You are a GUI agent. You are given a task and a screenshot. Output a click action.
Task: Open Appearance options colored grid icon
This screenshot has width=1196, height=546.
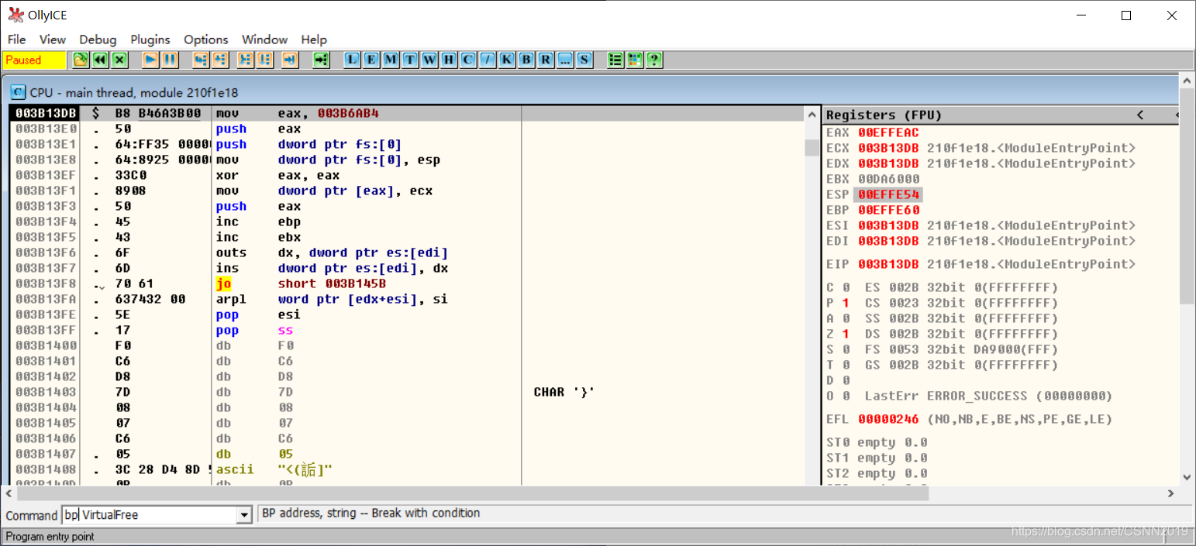(636, 60)
